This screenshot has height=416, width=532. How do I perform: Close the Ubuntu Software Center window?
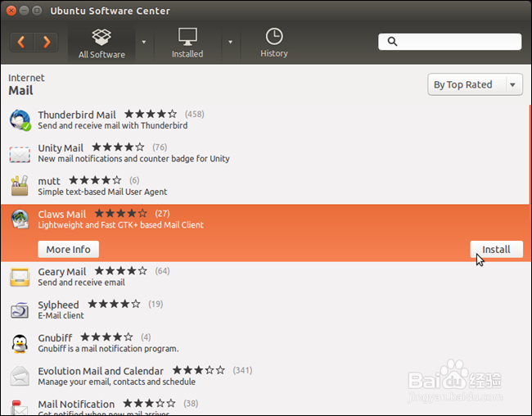[x=11, y=11]
